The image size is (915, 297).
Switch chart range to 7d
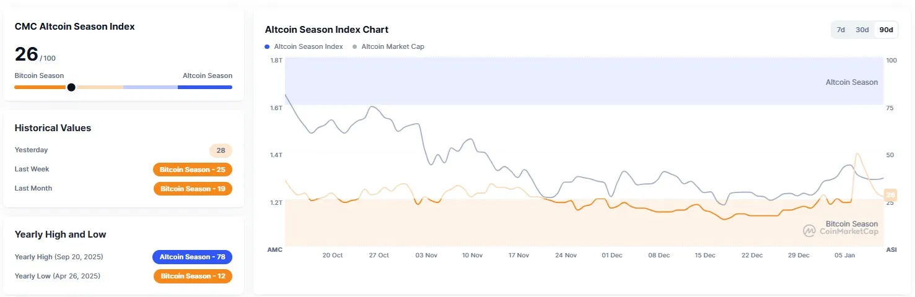[x=841, y=30]
